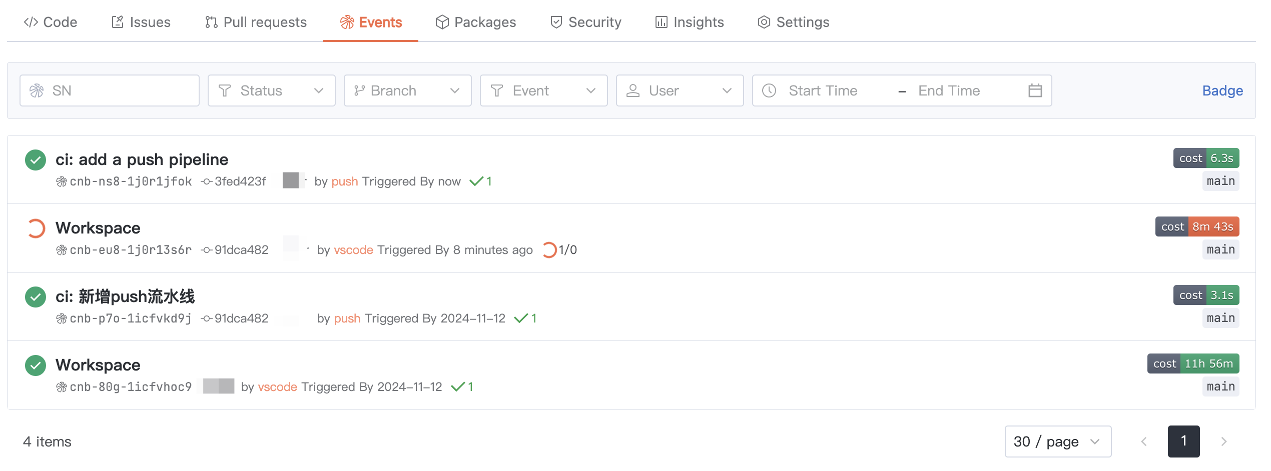This screenshot has width=1271, height=471.
Task: Open the Status filter dropdown
Action: (271, 90)
